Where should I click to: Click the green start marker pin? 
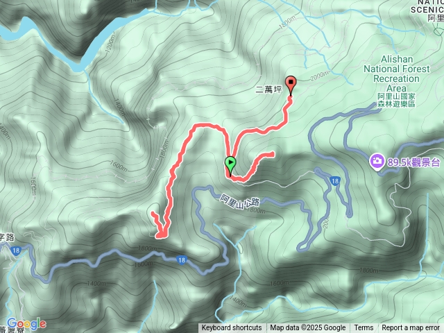(x=230, y=164)
